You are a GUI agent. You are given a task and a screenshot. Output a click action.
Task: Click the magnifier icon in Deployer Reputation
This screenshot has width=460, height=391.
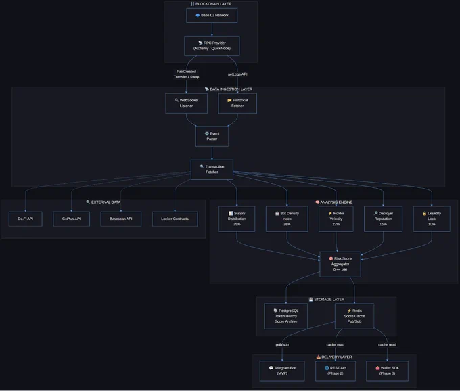pos(375,213)
